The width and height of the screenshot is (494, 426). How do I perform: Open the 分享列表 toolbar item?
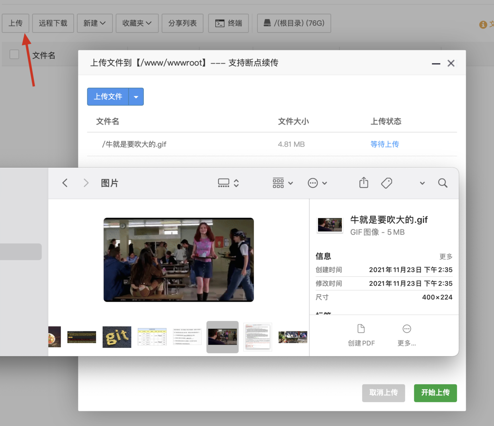182,23
